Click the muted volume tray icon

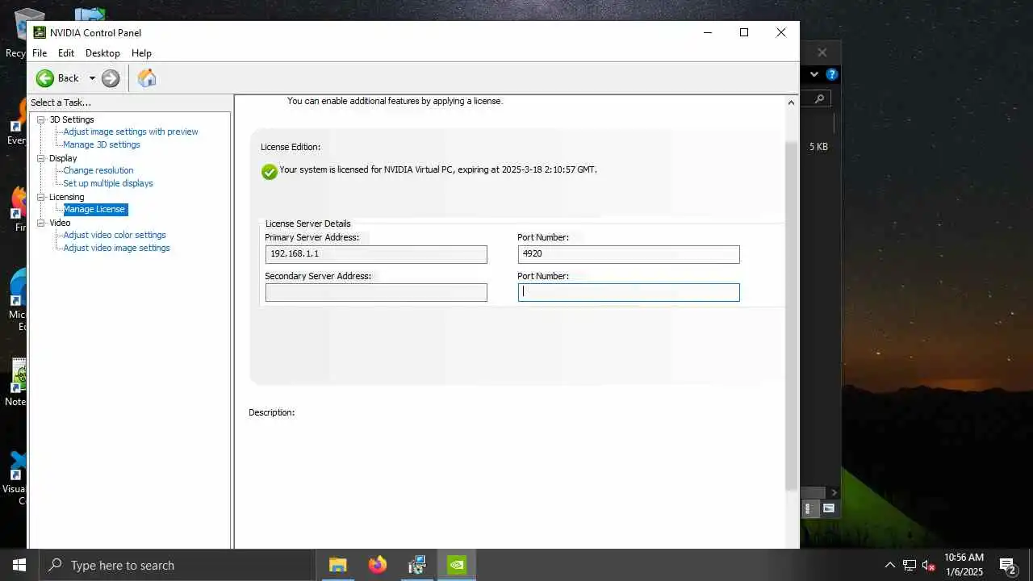929,565
